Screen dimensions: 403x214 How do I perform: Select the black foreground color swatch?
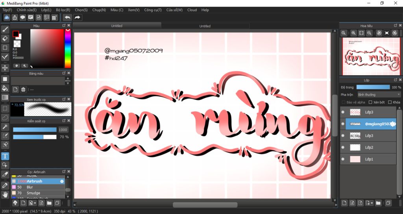tap(16, 34)
